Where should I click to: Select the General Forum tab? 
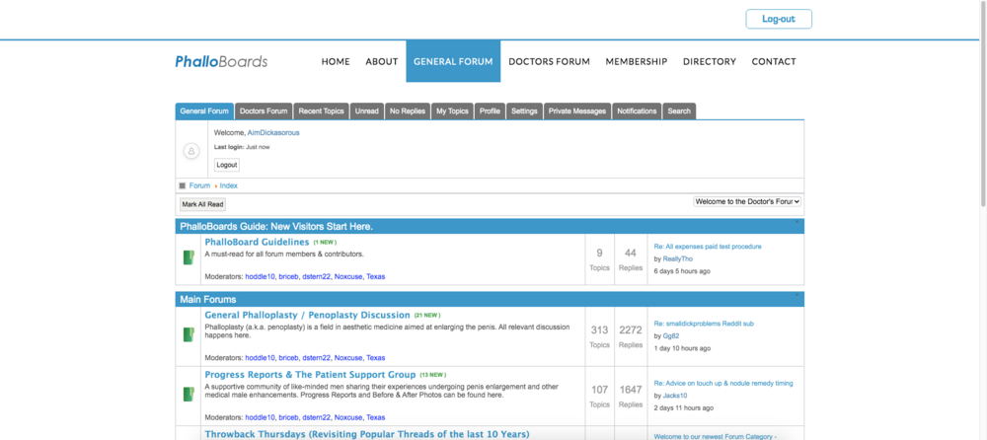point(204,110)
